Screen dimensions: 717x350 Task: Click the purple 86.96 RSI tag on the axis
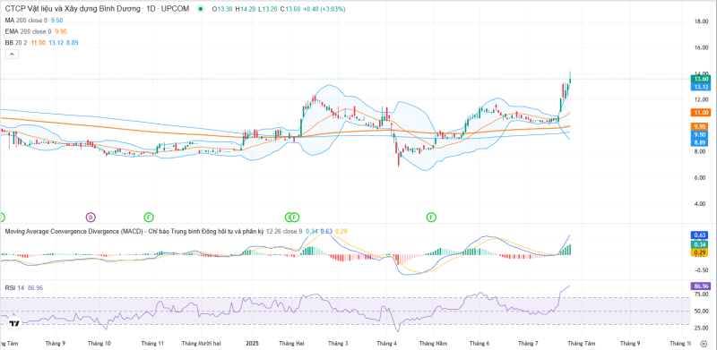point(701,286)
